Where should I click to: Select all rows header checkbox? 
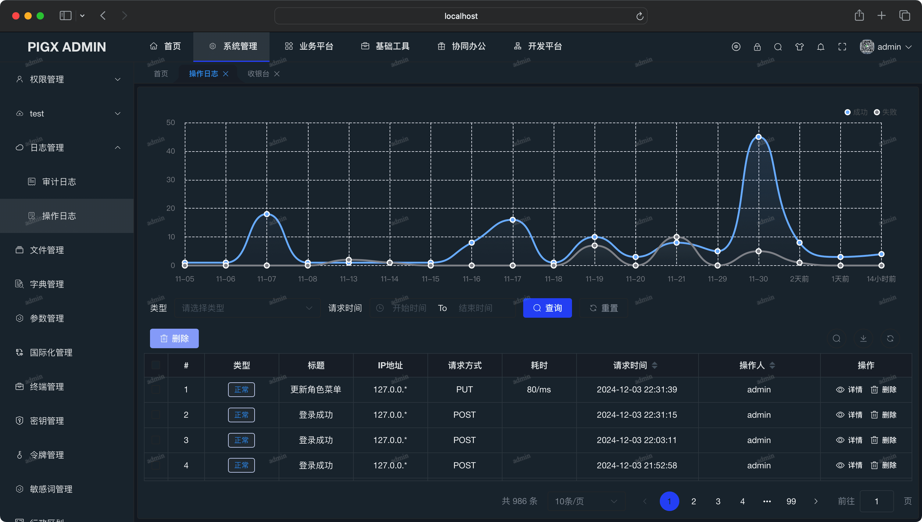(x=155, y=365)
